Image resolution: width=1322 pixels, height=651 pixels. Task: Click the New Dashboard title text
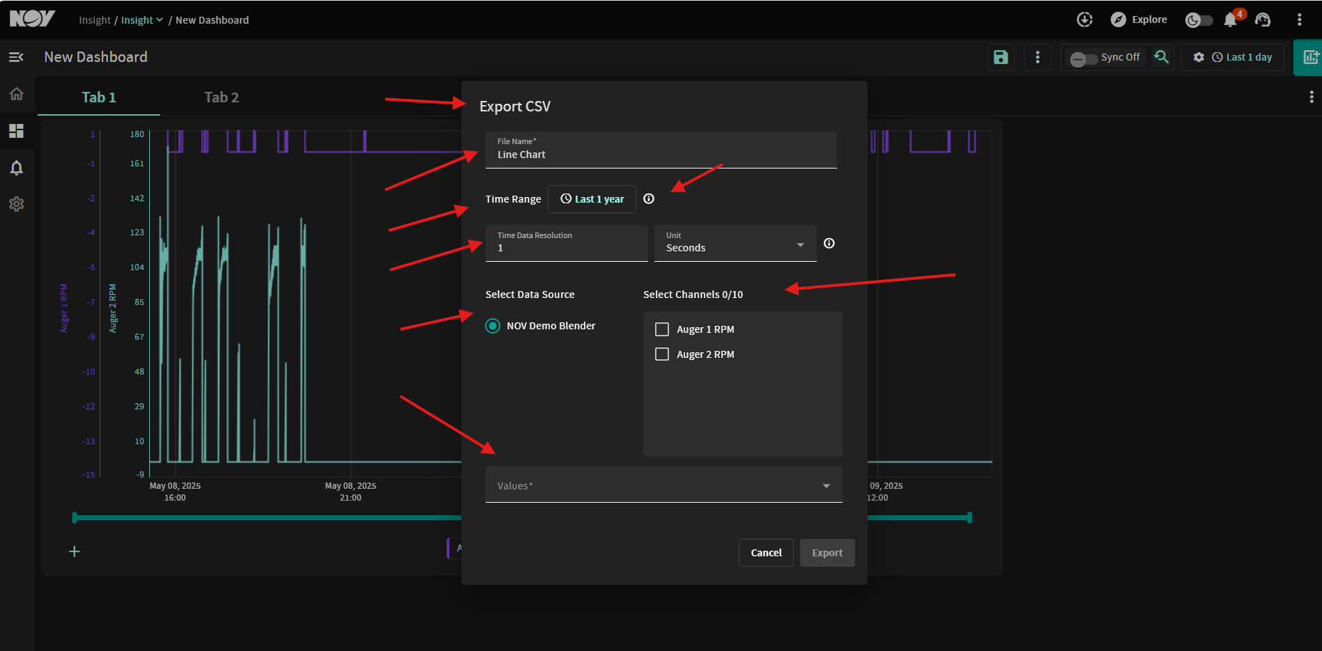click(x=96, y=57)
